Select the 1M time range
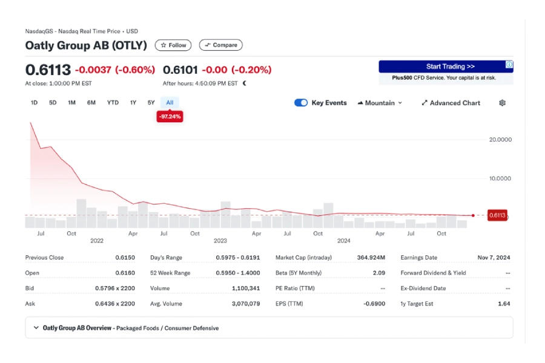The image size is (545, 363). pos(71,102)
